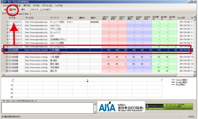This screenshot has width=198, height=119.
Task: Click Yahoo! rank 98 in row 13
Action: tap(106, 64)
